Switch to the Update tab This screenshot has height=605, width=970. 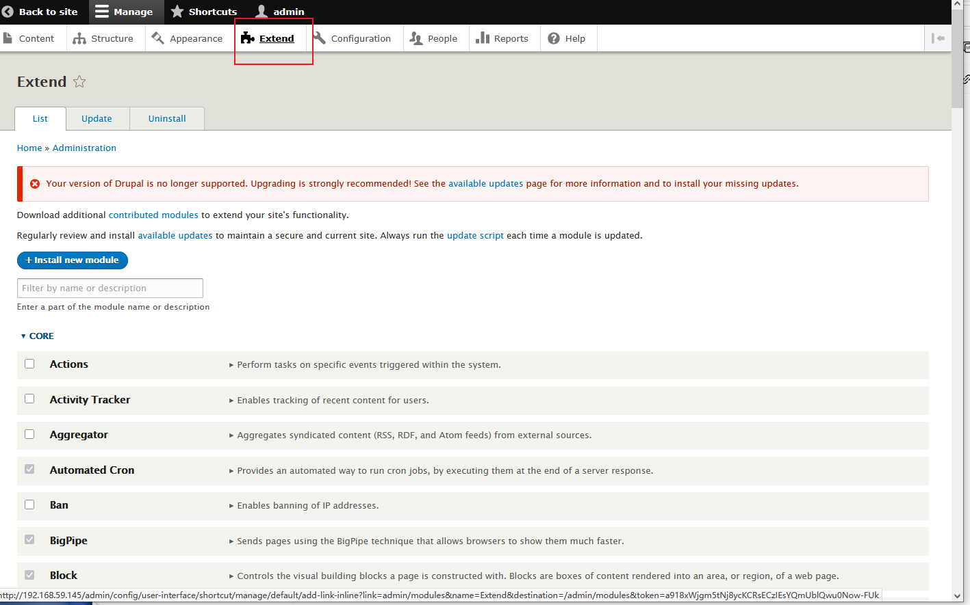tap(97, 118)
